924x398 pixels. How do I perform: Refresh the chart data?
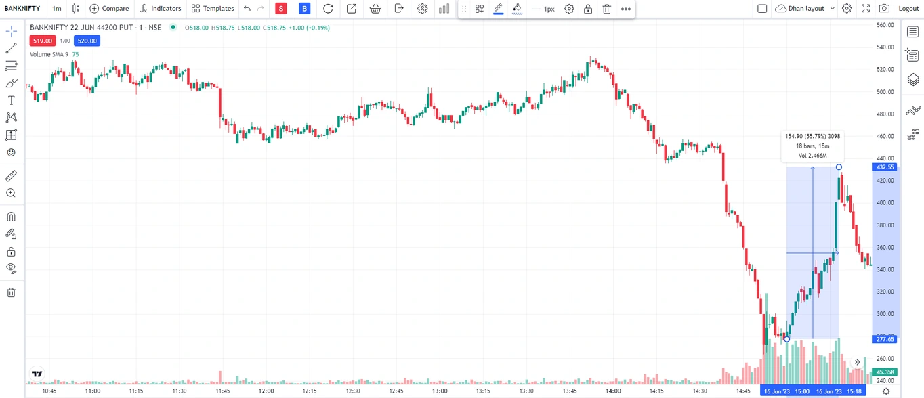pos(328,9)
